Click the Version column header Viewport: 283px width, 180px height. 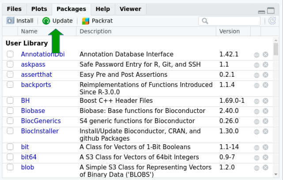[x=233, y=31]
